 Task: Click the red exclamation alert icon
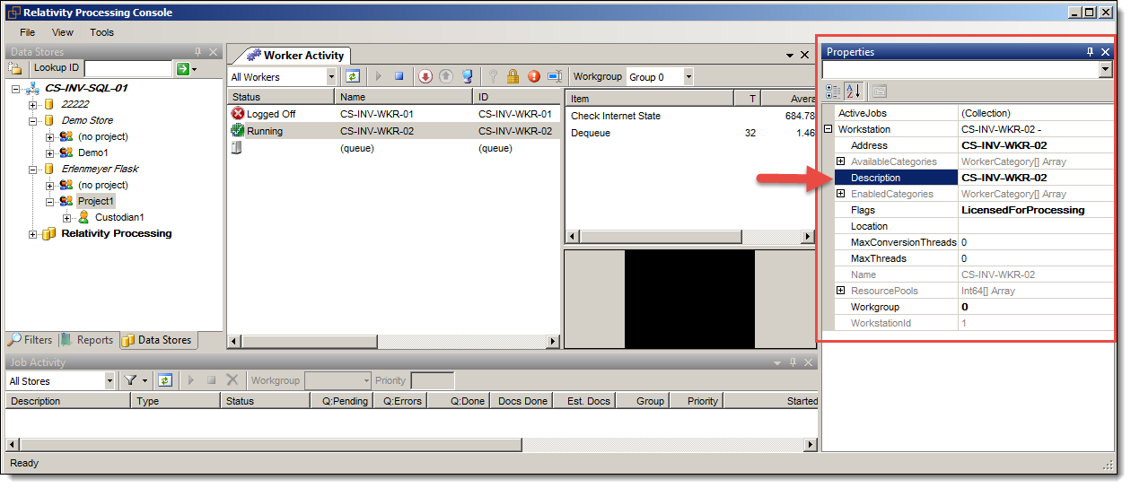(x=534, y=77)
